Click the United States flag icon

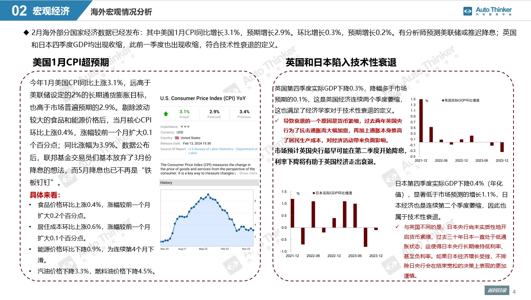tap(177, 138)
